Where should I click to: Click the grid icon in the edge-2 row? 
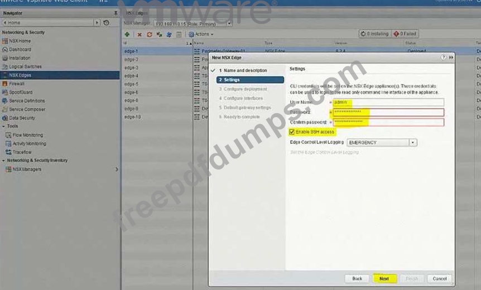197,60
